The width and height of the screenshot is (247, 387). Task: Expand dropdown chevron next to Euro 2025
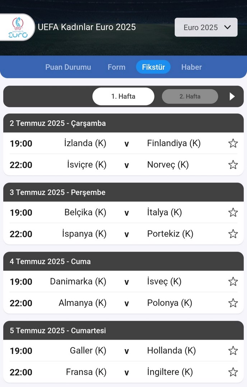click(x=228, y=27)
